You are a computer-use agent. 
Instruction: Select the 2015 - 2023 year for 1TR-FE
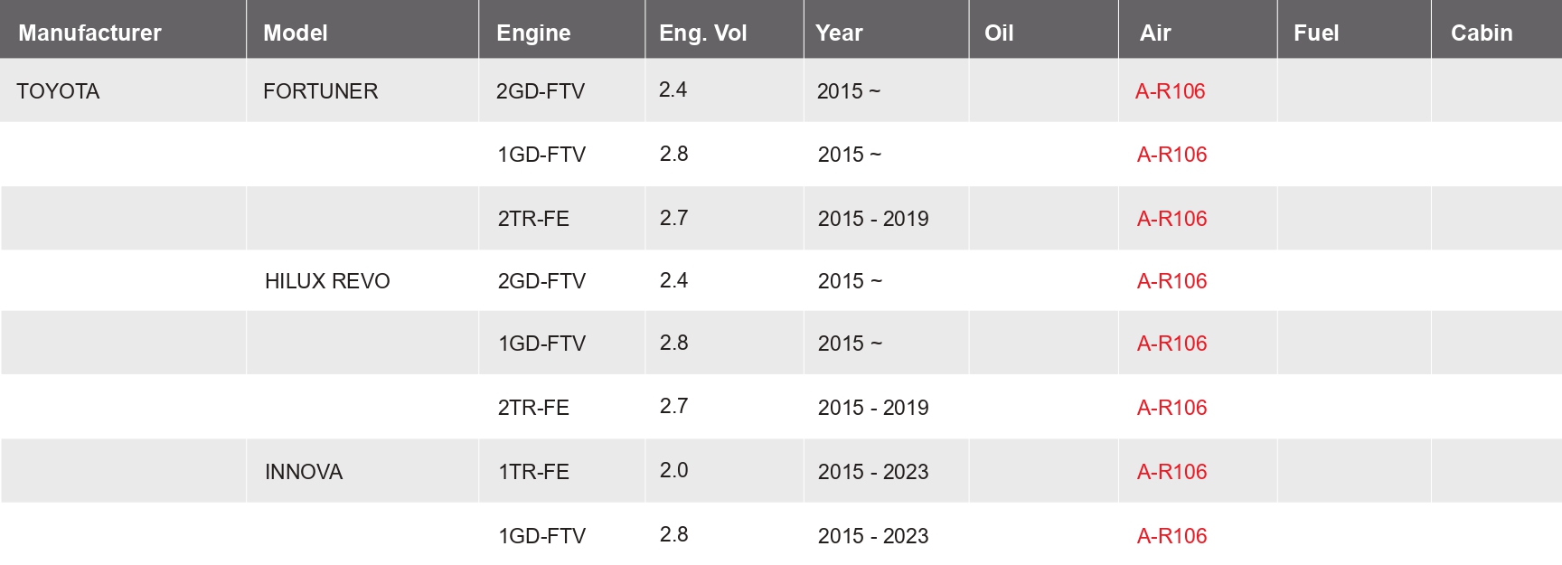(x=873, y=472)
